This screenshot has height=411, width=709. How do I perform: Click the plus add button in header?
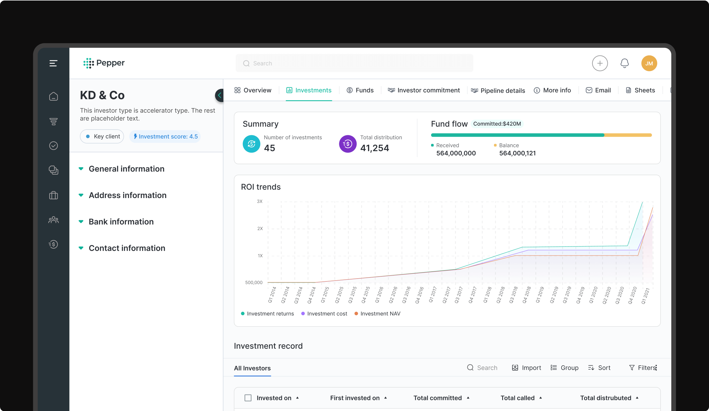pyautogui.click(x=600, y=63)
